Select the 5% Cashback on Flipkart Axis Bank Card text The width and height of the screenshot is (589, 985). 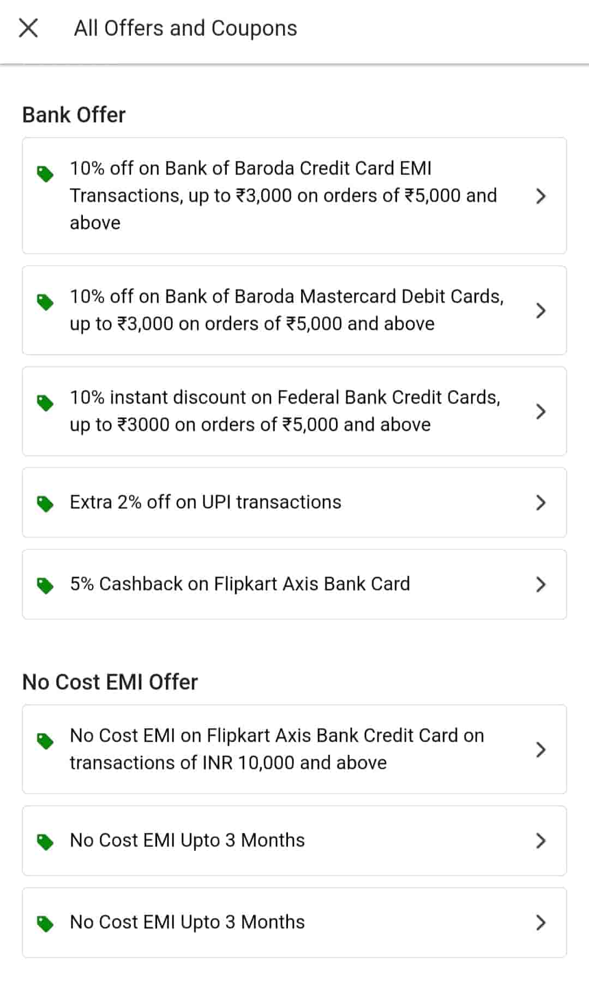click(240, 584)
